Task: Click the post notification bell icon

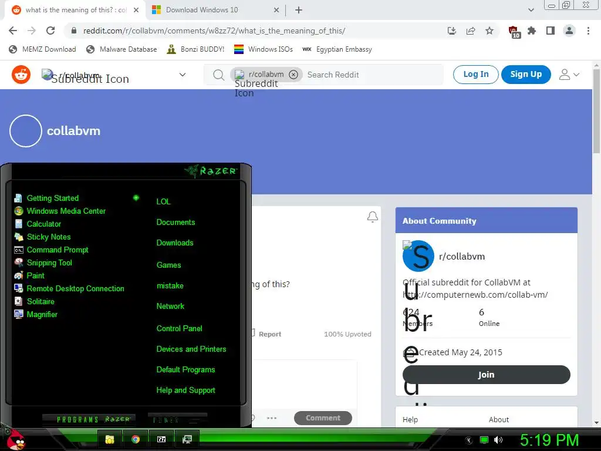Action: pos(373,217)
